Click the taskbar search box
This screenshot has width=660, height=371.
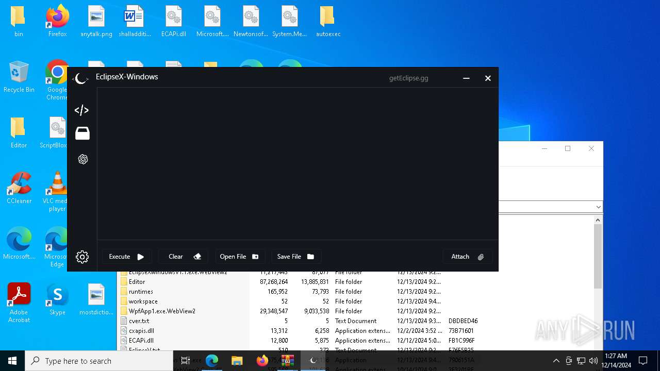[x=99, y=361]
